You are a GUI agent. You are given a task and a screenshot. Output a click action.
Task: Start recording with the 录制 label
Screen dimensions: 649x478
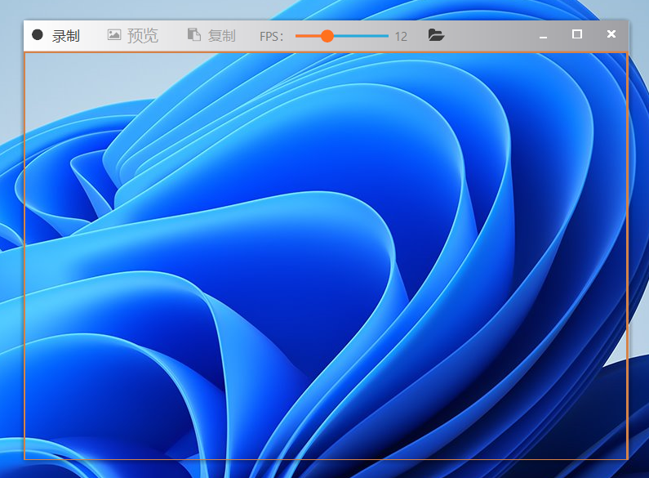click(66, 36)
